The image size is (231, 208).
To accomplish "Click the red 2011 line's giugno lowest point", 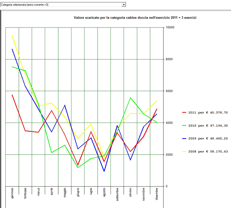I will coord(78,165).
